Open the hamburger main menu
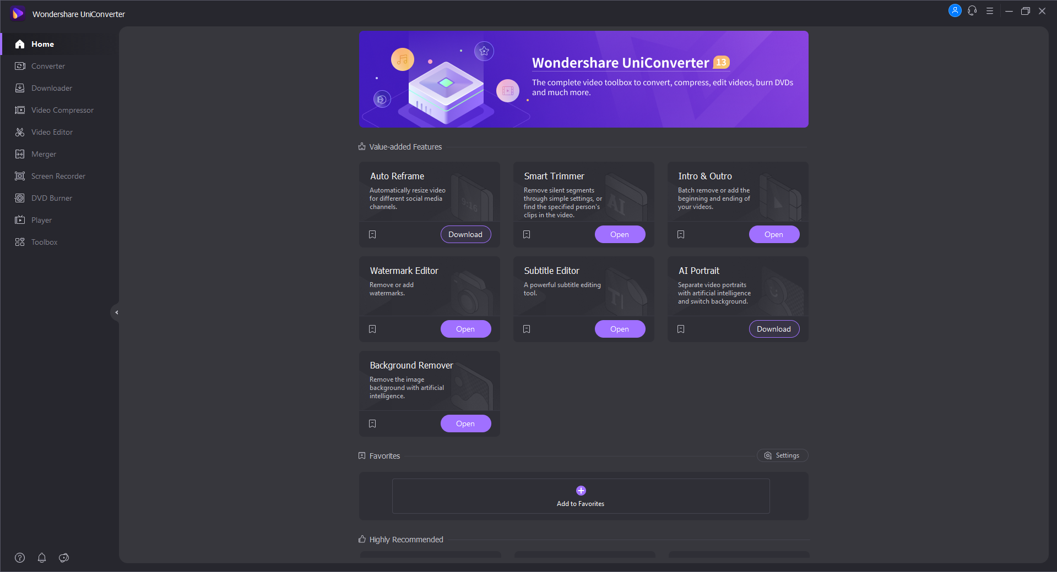1057x572 pixels. (990, 10)
